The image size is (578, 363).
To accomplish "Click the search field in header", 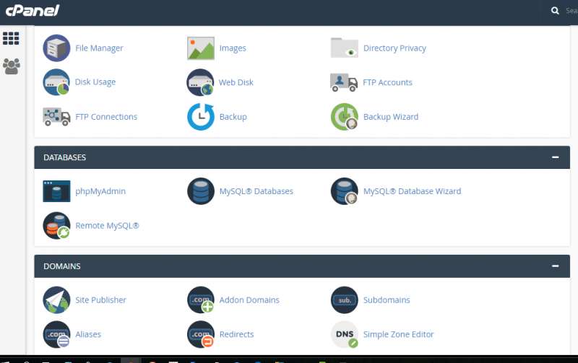I will click(x=569, y=11).
